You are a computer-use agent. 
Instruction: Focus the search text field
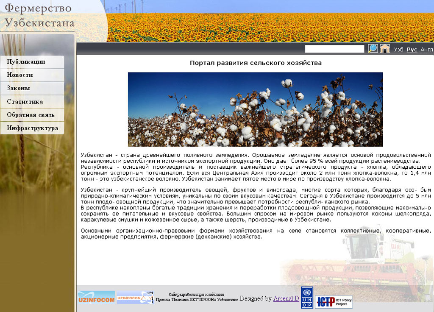334,49
